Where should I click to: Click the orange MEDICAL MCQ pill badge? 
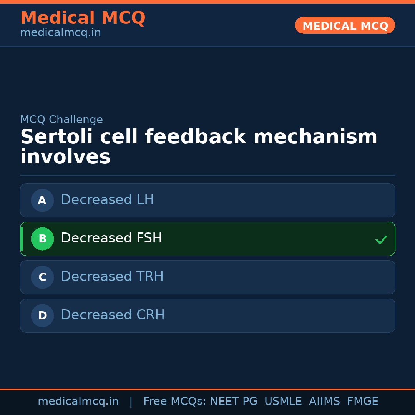click(345, 25)
